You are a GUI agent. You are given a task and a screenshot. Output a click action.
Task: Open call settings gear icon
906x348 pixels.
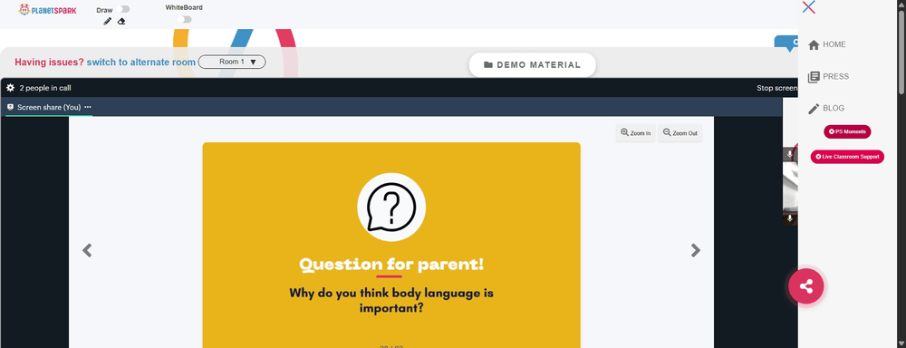(x=10, y=88)
